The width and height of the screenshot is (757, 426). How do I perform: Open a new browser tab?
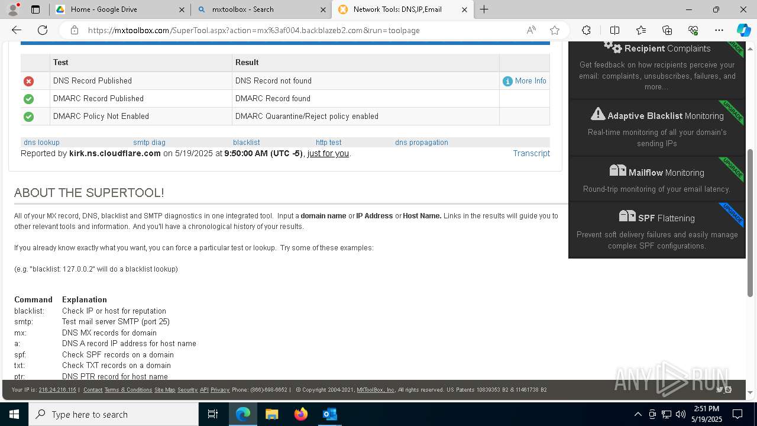(484, 9)
